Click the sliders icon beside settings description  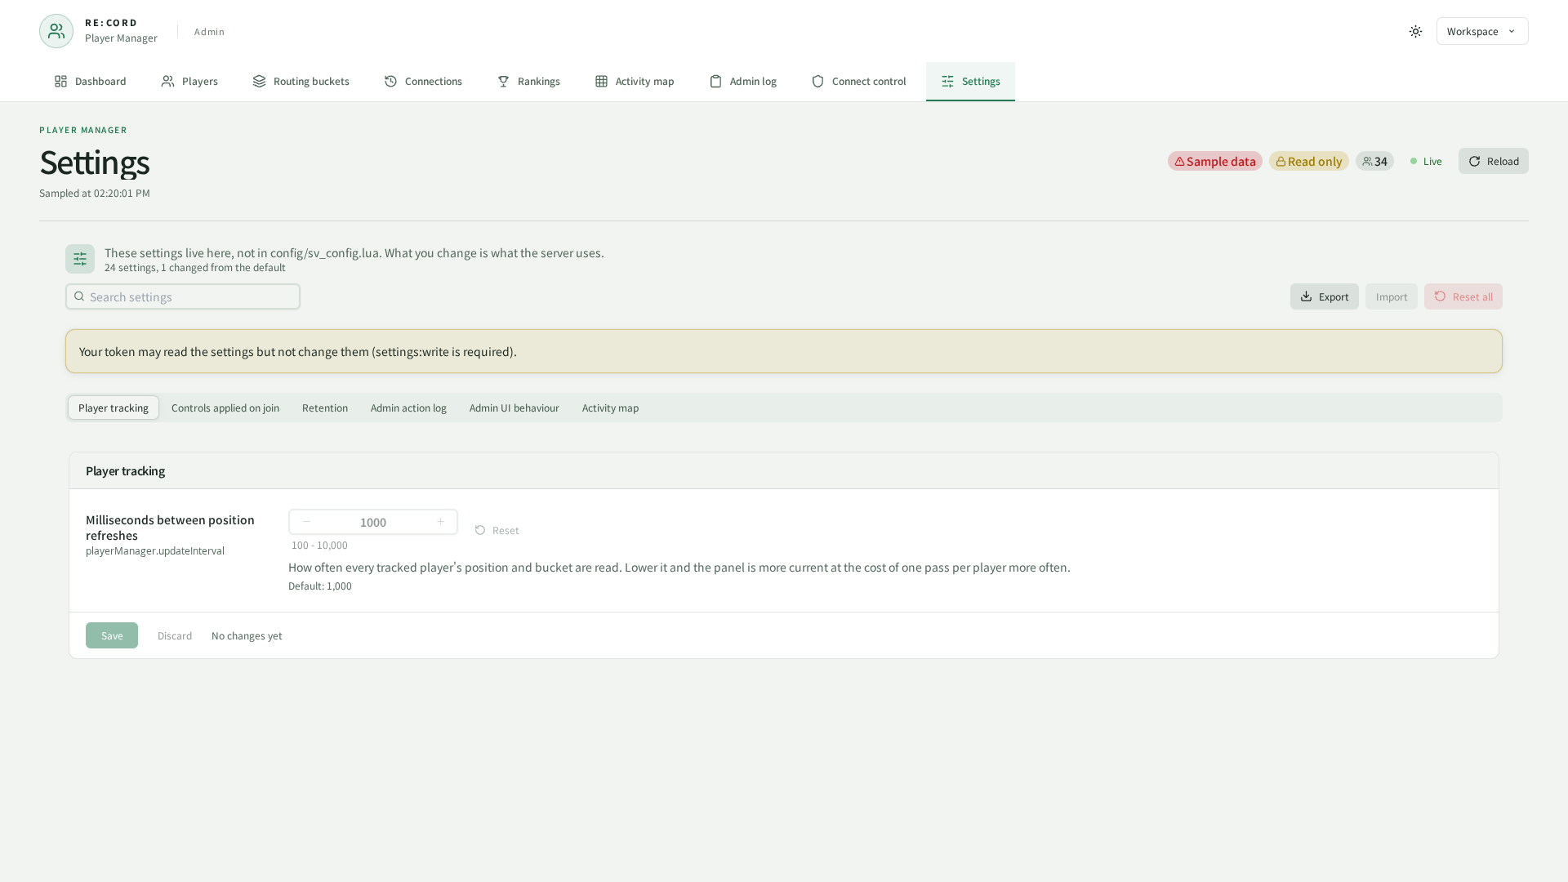click(80, 259)
